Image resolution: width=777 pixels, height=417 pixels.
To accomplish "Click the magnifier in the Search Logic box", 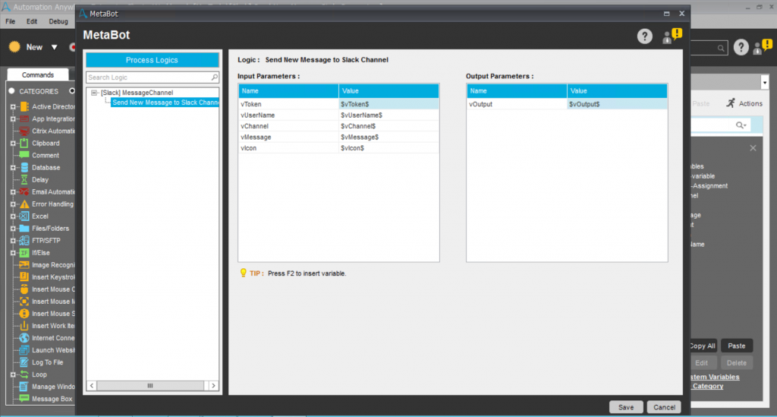I will [x=214, y=77].
